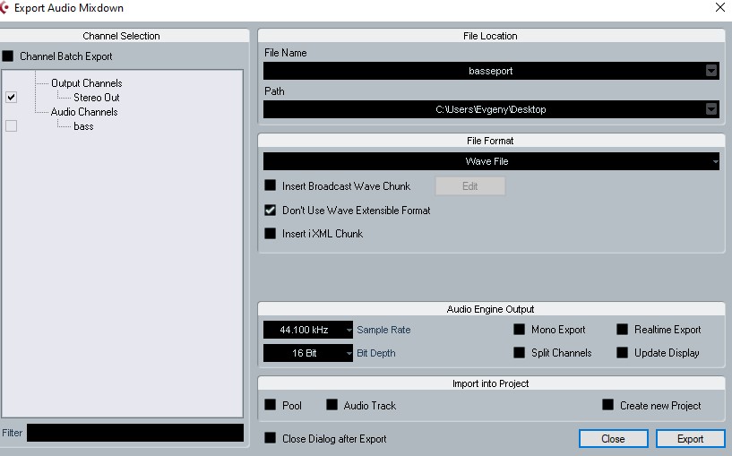Check the bass audio channel checkbox

[12, 126]
